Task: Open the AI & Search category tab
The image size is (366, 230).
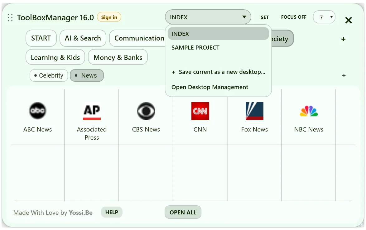Action: click(x=83, y=38)
